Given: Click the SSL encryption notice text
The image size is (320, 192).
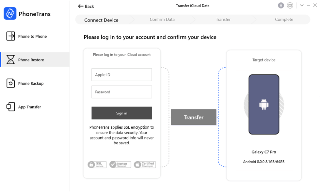Looking at the screenshot, I should 121,135.
